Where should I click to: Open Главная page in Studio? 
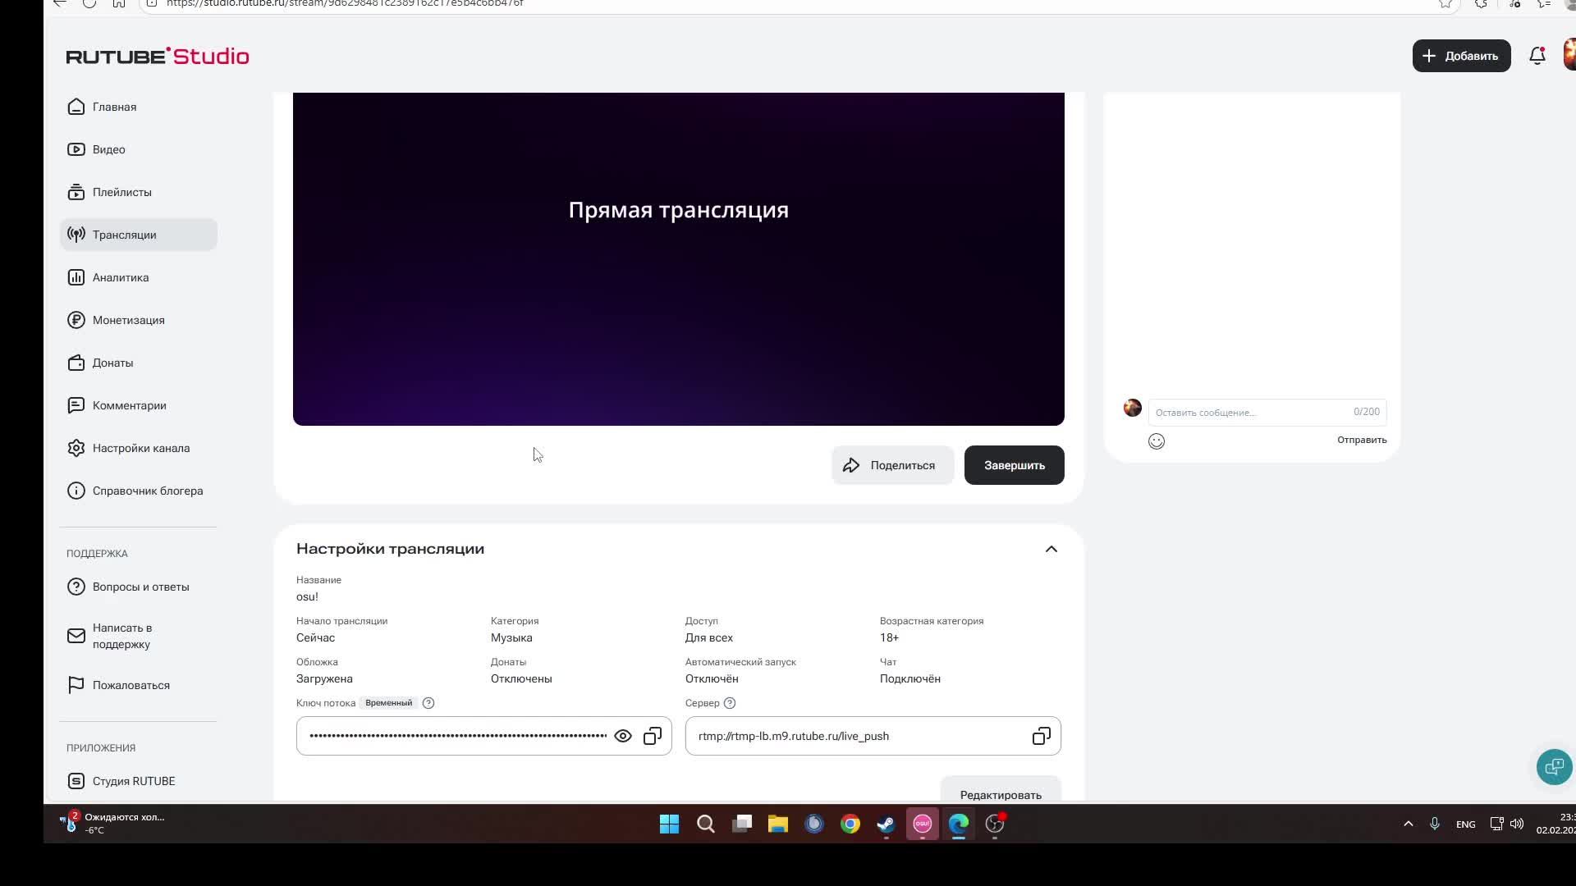(x=113, y=107)
